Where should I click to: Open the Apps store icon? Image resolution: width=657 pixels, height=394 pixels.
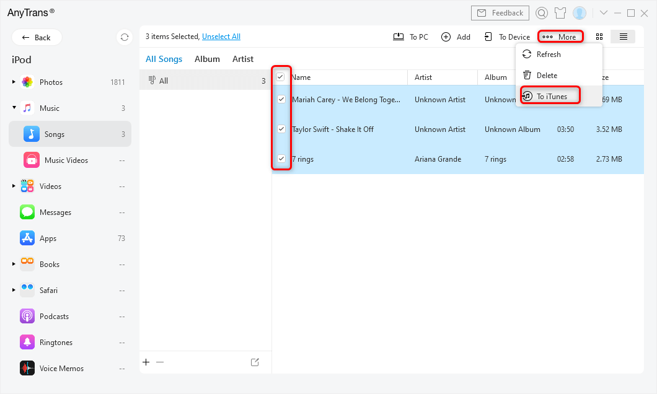click(x=27, y=238)
